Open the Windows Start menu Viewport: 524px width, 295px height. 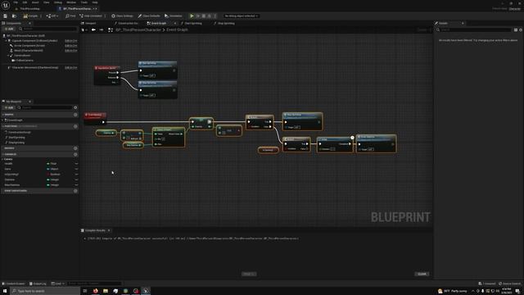(5, 291)
